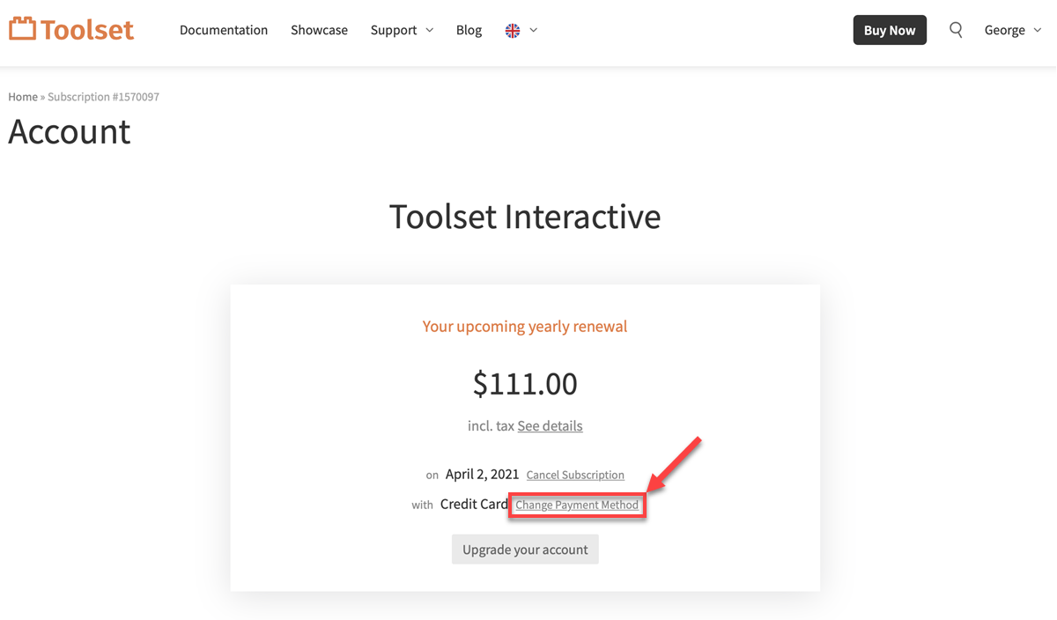Open the Documentation menu item
Screen dimensions: 1057x620
224,30
